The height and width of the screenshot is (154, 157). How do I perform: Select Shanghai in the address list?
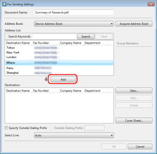click(x=59, y=73)
